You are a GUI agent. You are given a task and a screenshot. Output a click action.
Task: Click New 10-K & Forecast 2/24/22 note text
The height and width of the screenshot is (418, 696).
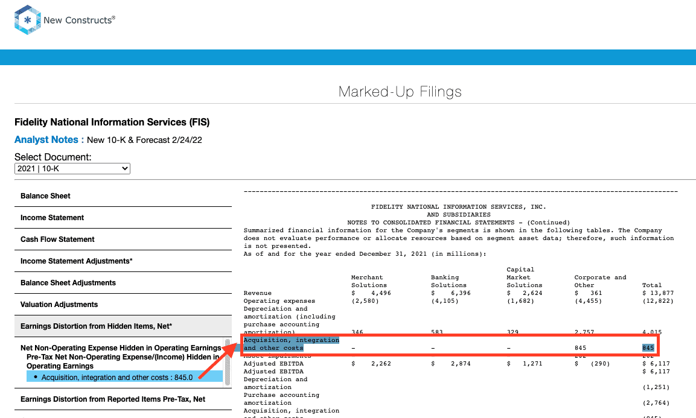click(x=144, y=140)
